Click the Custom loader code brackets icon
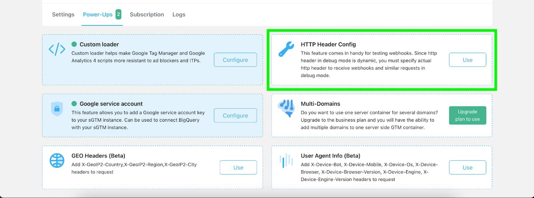The image size is (534, 198). pos(57,49)
